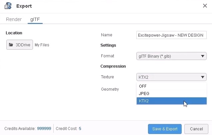Click the My Files location label
The height and width of the screenshot is (135, 212).
pos(42,45)
